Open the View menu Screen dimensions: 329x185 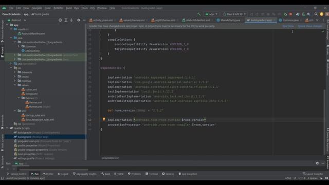pyautogui.click(x=26, y=8)
